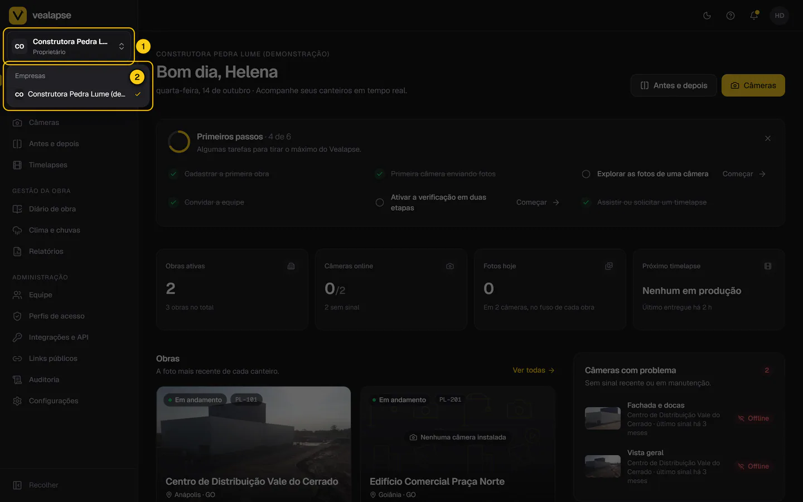Viewport: 803px width, 502px height.
Task: Click Ver todas link in Obras
Action: (534, 370)
